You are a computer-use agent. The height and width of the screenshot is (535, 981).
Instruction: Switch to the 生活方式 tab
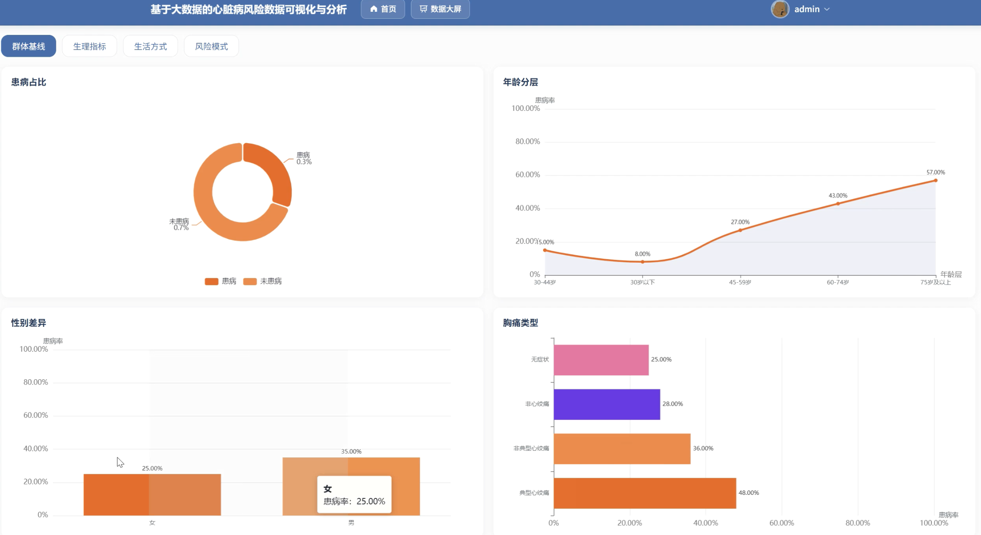coord(150,46)
